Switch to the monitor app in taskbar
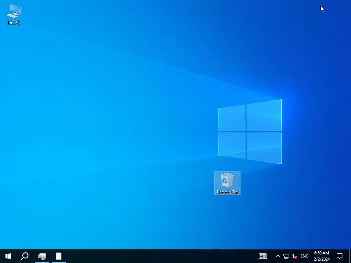This screenshot has width=351, height=263. point(42,256)
